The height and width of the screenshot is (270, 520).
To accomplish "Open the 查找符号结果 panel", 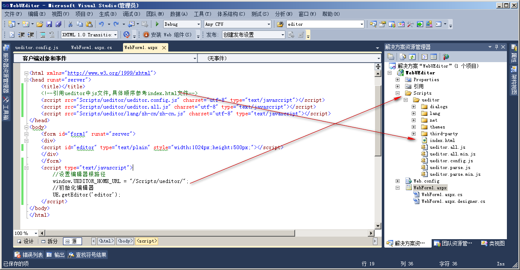I will point(88,255).
